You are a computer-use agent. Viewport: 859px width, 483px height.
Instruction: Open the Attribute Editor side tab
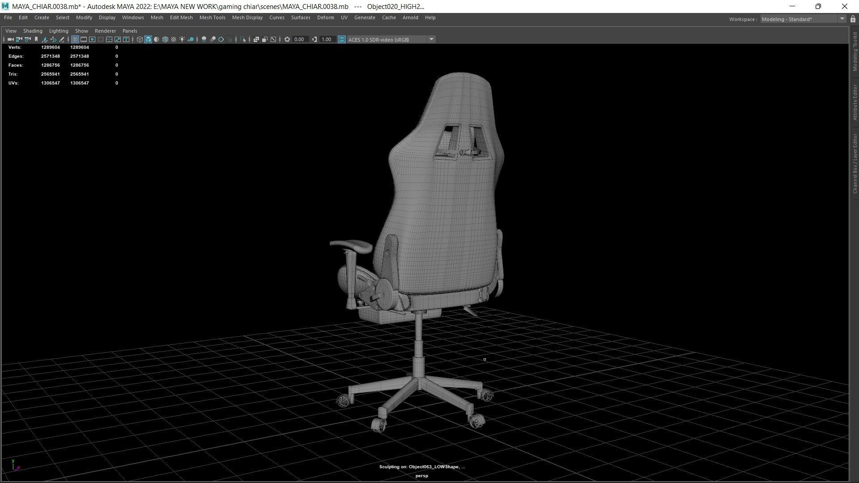(x=855, y=102)
